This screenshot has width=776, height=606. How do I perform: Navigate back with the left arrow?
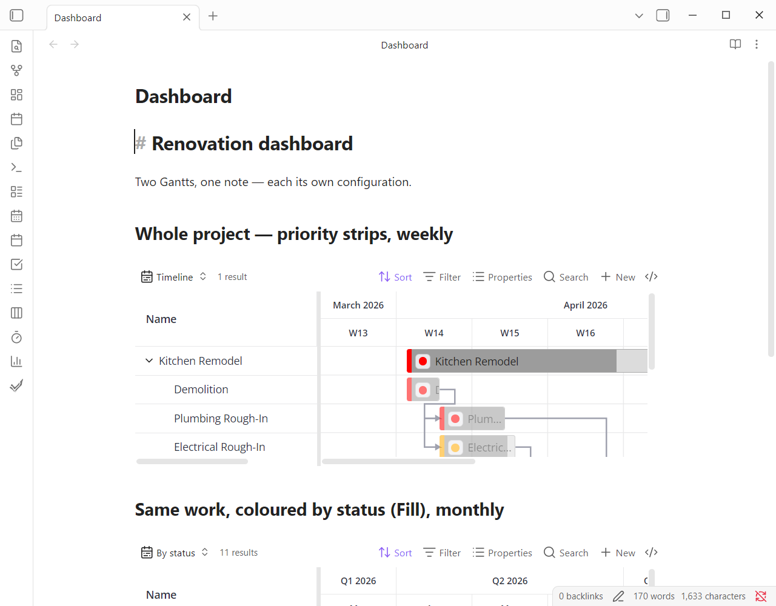click(53, 44)
